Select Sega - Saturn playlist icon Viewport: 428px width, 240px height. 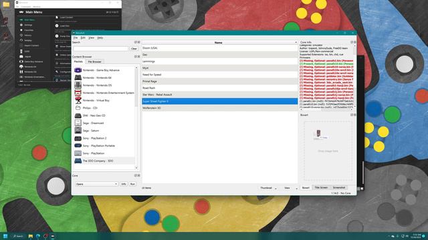click(78, 131)
